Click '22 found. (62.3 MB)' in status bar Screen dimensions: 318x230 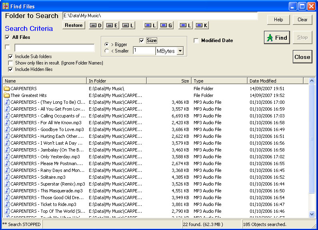(x=203, y=224)
